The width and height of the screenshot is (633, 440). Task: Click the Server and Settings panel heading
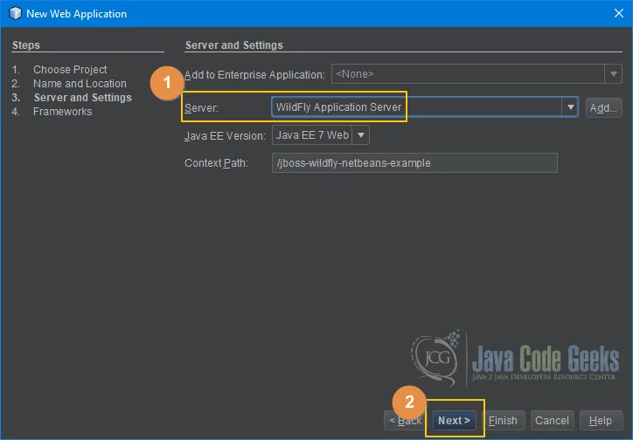click(x=233, y=45)
